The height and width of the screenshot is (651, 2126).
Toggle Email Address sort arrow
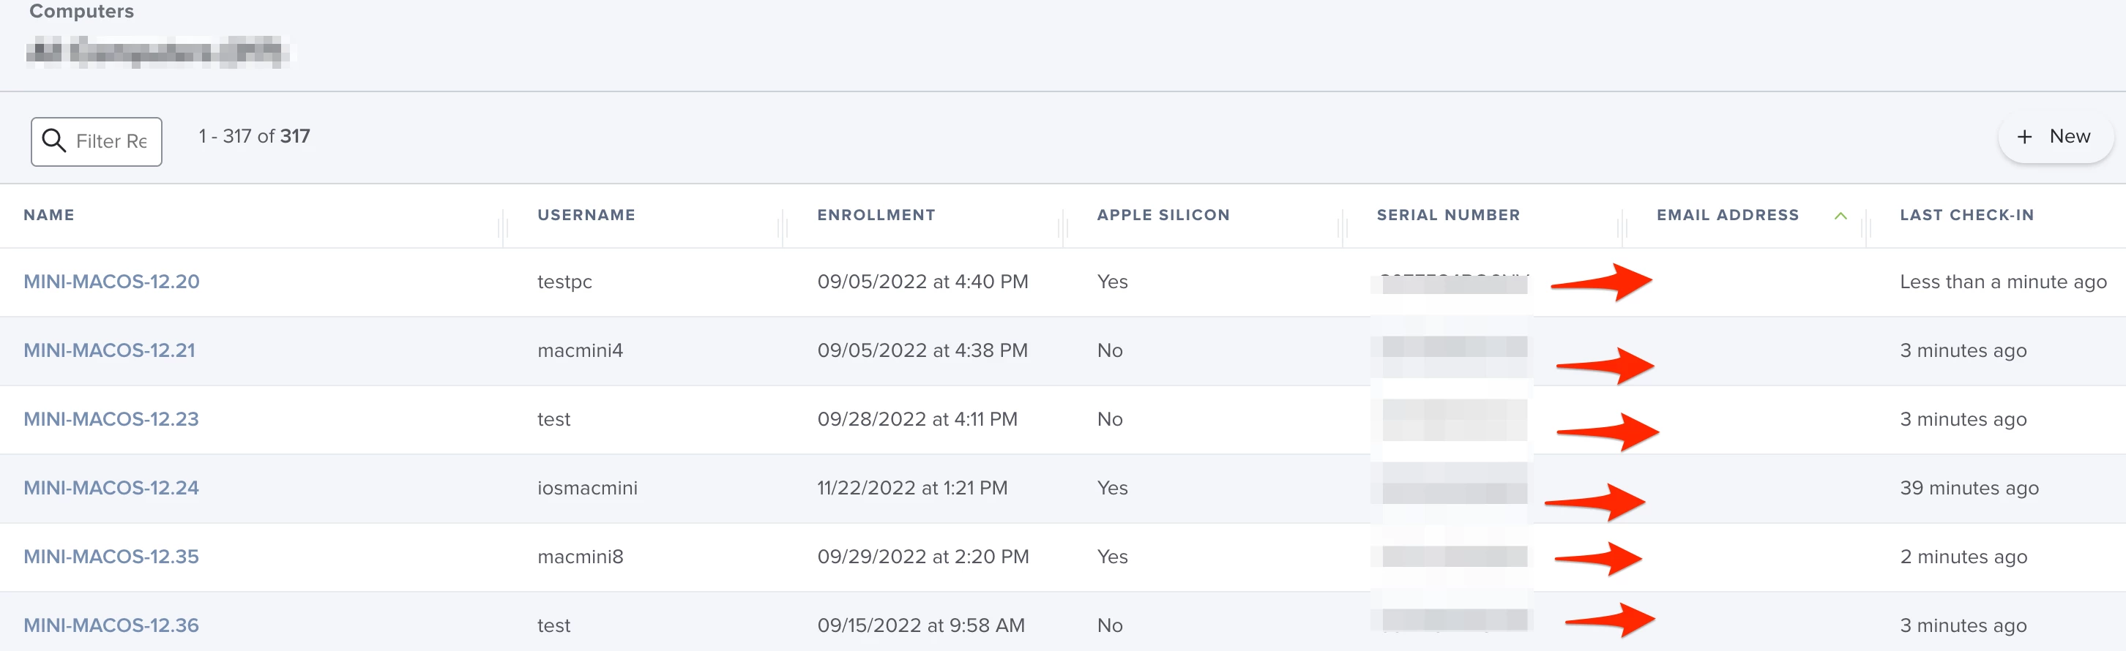point(1840,215)
